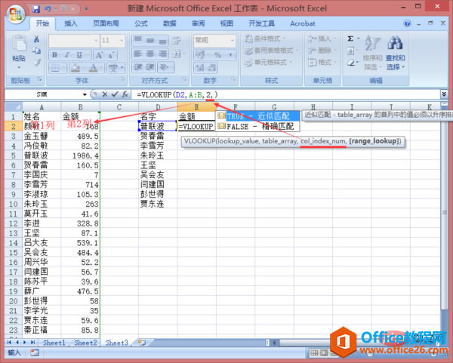
Task: Toggle wrap text icon
Action: click(x=176, y=41)
